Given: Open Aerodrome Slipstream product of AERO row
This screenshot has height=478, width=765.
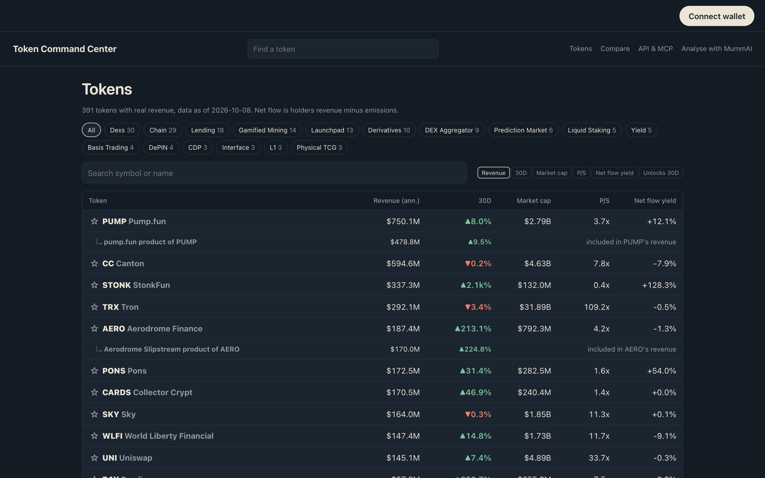Looking at the screenshot, I should click(382, 349).
